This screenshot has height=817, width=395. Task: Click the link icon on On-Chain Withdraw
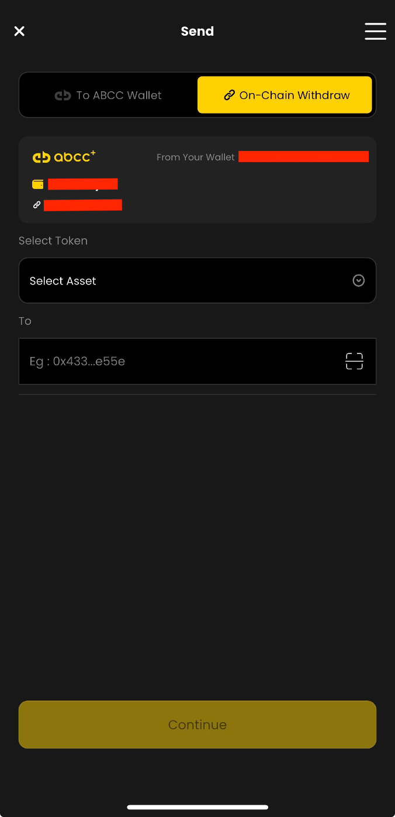[x=230, y=95]
